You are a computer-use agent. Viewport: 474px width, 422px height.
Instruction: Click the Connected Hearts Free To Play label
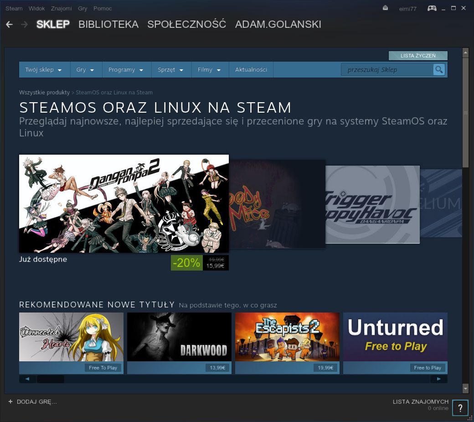pos(103,368)
